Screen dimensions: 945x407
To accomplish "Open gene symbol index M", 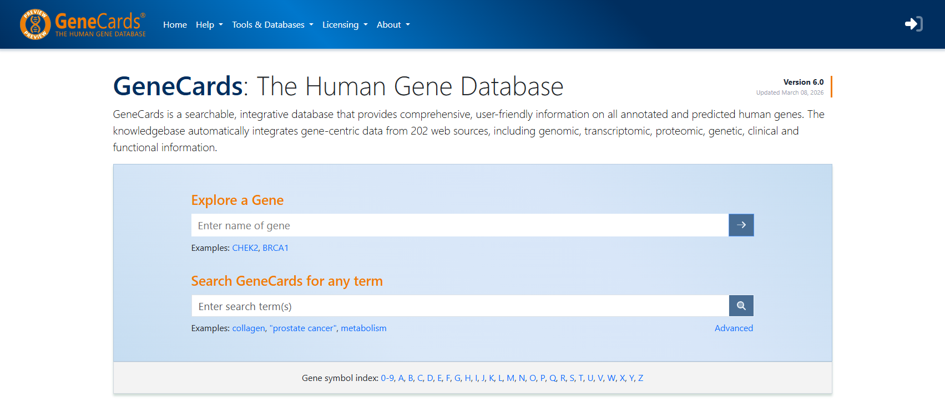I will tap(511, 378).
